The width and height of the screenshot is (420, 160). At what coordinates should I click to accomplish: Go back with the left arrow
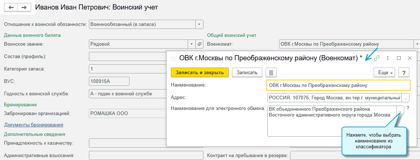[11, 7]
